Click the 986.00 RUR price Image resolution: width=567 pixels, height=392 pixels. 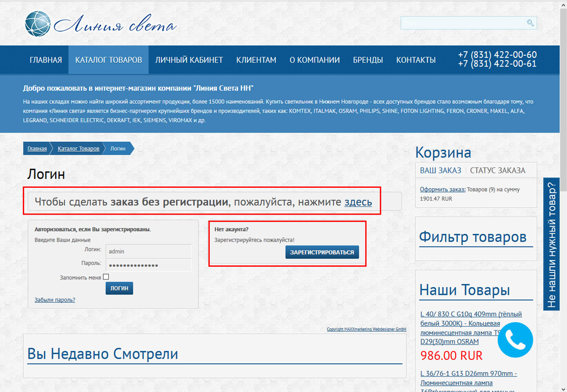click(x=452, y=355)
